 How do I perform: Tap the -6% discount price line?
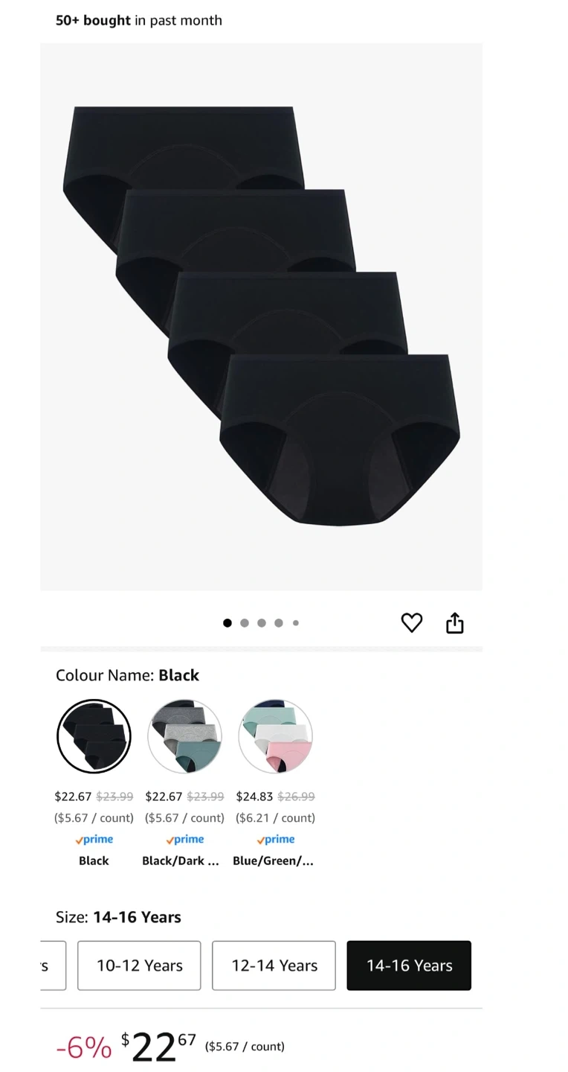click(x=170, y=1047)
